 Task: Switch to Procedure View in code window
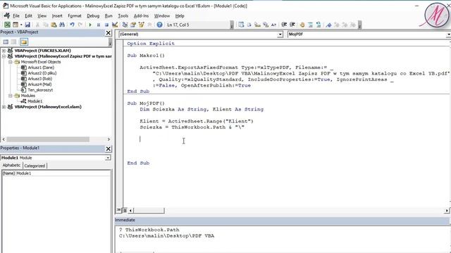pyautogui.click(x=119, y=210)
